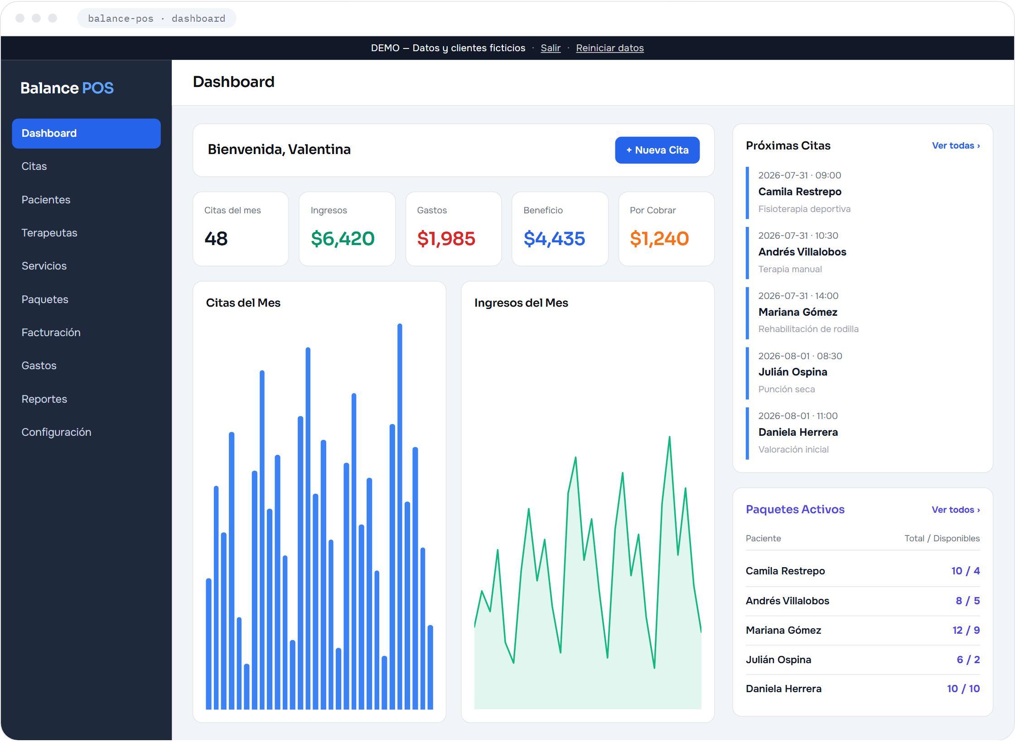
Task: Click the Balance POS logo
Action: point(67,88)
